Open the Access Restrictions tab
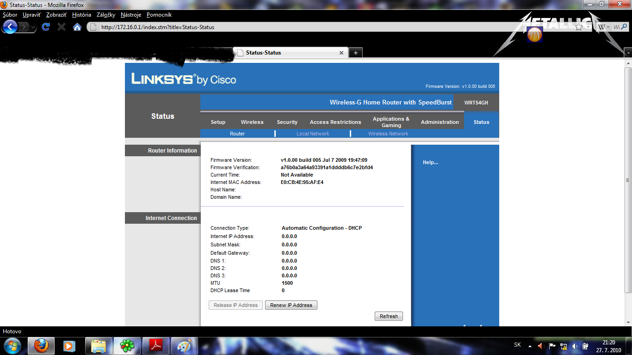Screen dimensions: 632x355 335,122
